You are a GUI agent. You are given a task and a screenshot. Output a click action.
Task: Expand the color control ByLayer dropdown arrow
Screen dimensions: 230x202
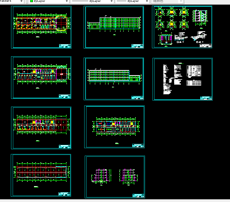[x=67, y=1]
